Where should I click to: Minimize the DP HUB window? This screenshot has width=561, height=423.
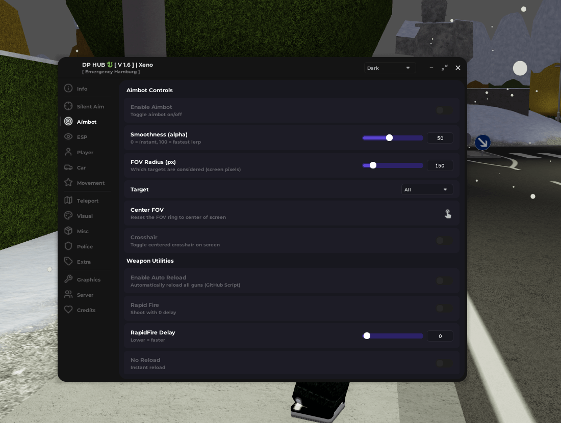pyautogui.click(x=431, y=68)
